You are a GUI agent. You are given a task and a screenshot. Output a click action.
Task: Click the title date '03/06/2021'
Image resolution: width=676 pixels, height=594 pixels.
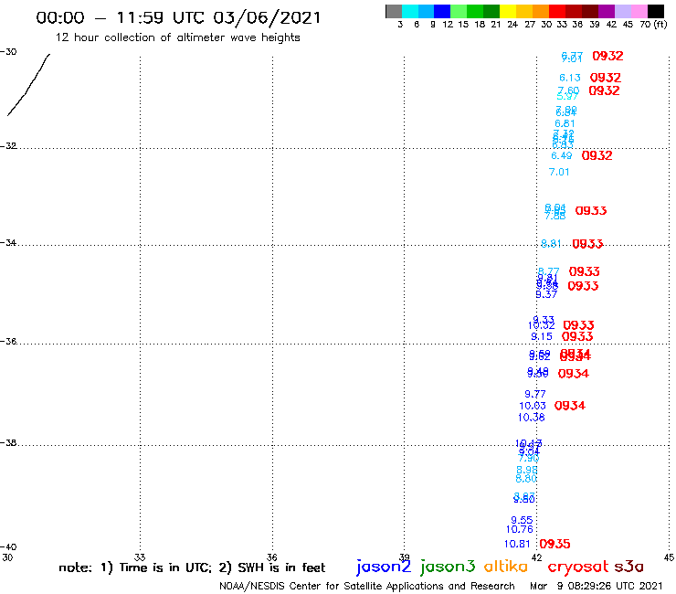(x=267, y=18)
